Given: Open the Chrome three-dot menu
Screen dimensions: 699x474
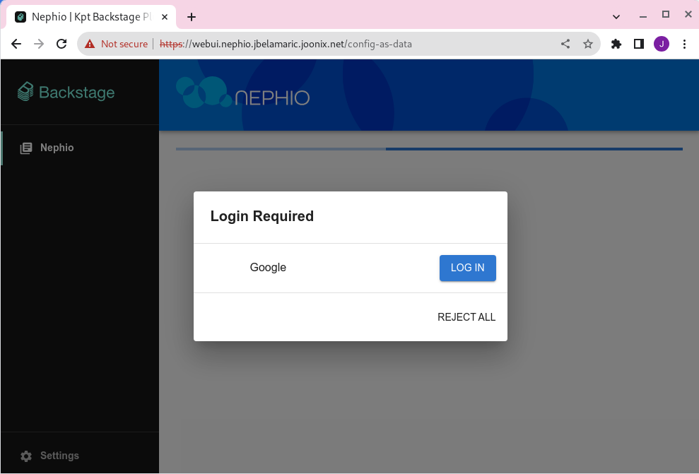Looking at the screenshot, I should coord(684,43).
